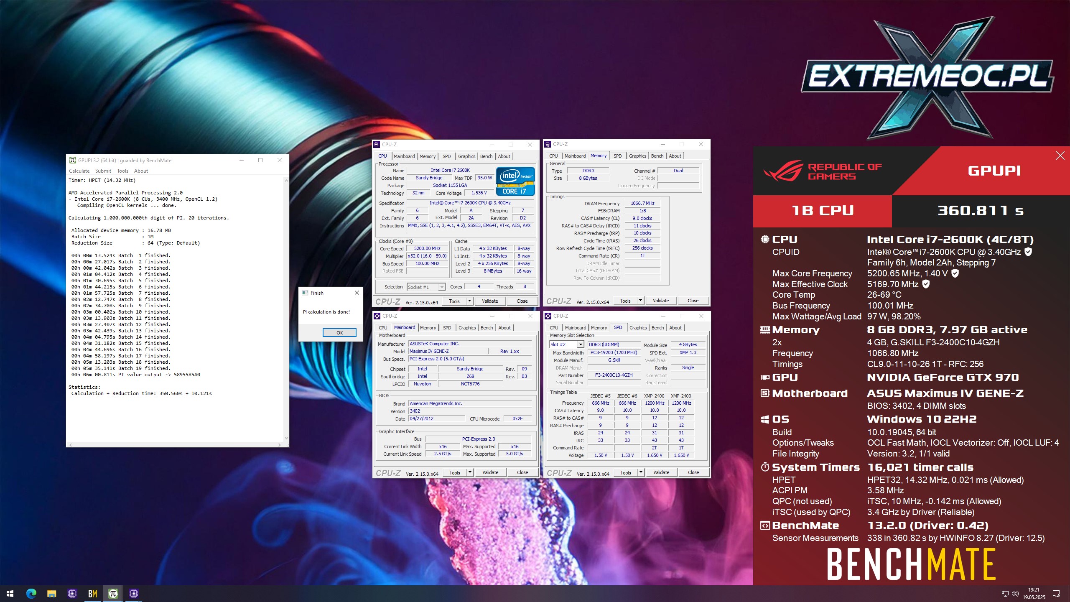Screen dimensions: 1070x602
Task: Click the pi icon in GPUPI title bar
Action: (x=73, y=160)
